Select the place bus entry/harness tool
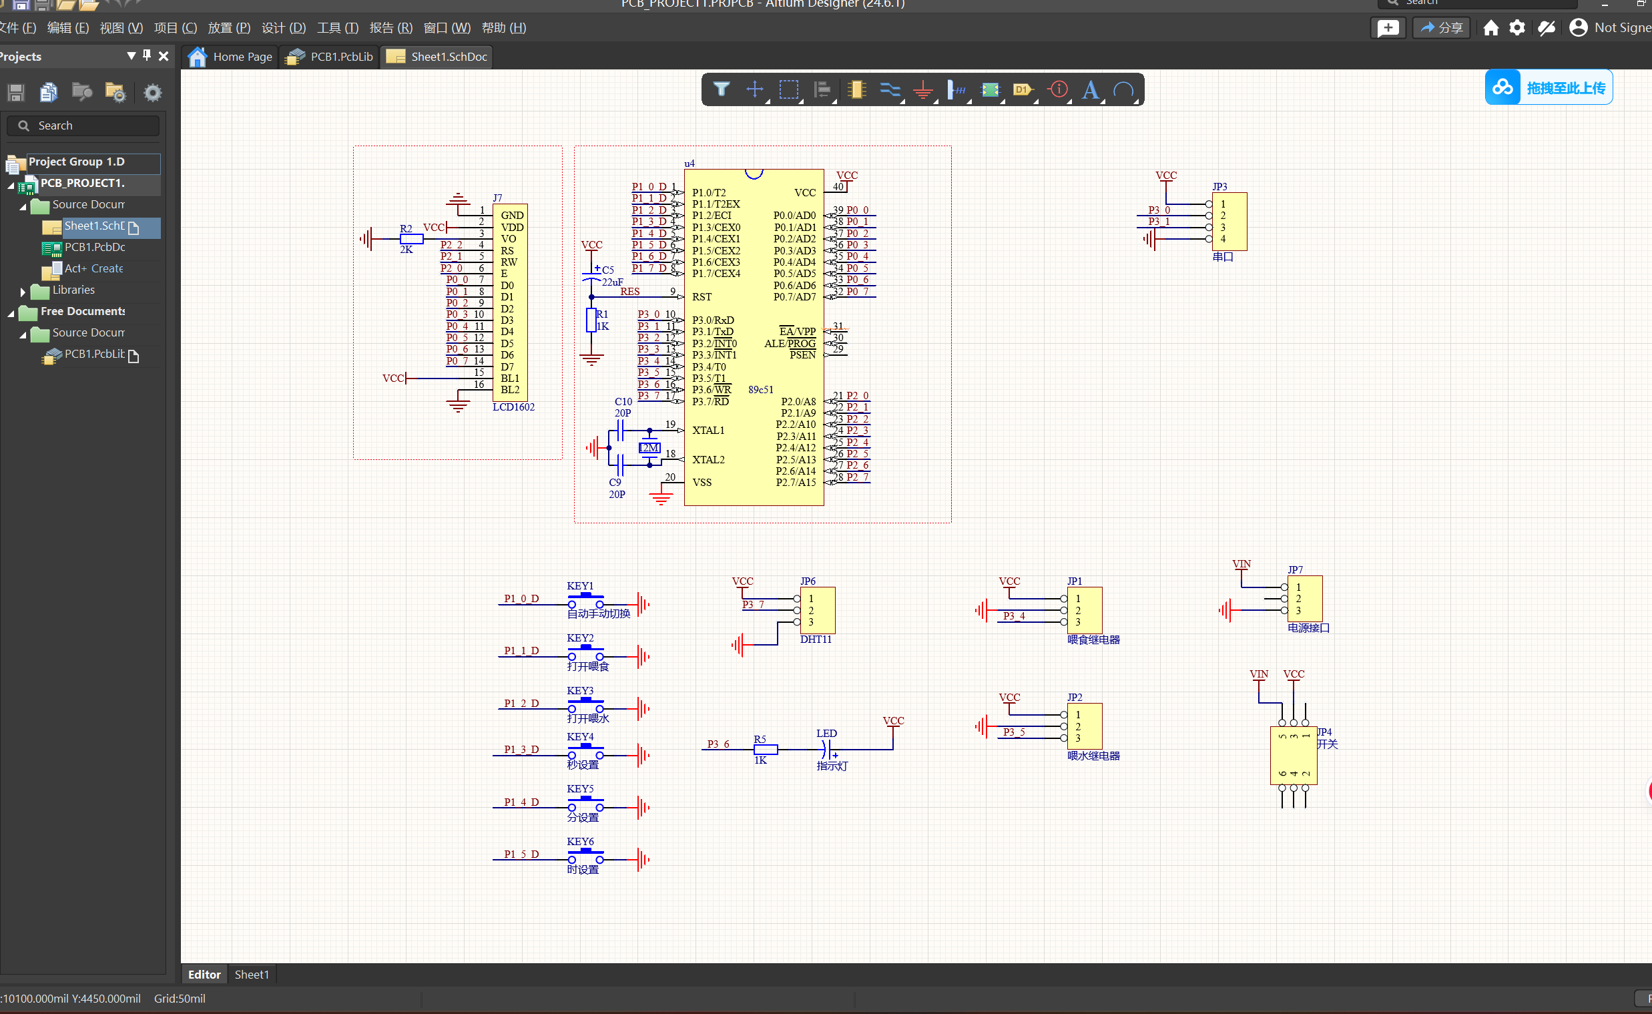Image resolution: width=1652 pixels, height=1014 pixels. coord(956,89)
